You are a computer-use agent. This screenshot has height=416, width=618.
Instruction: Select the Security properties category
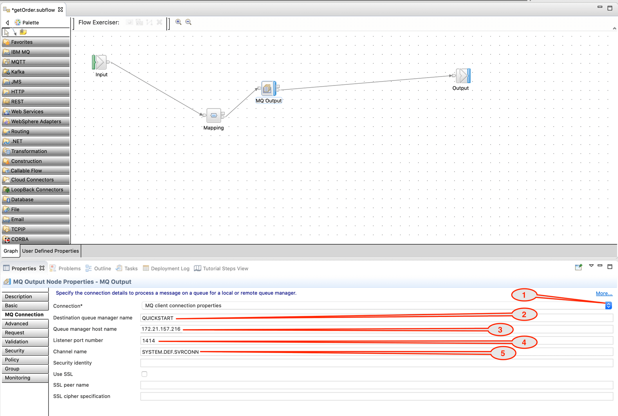14,351
